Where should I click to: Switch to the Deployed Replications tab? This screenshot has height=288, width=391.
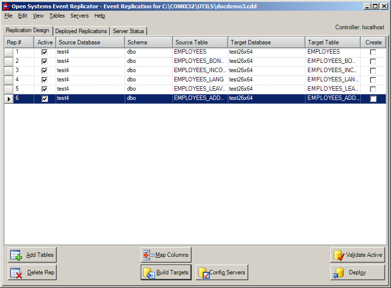pos(81,31)
